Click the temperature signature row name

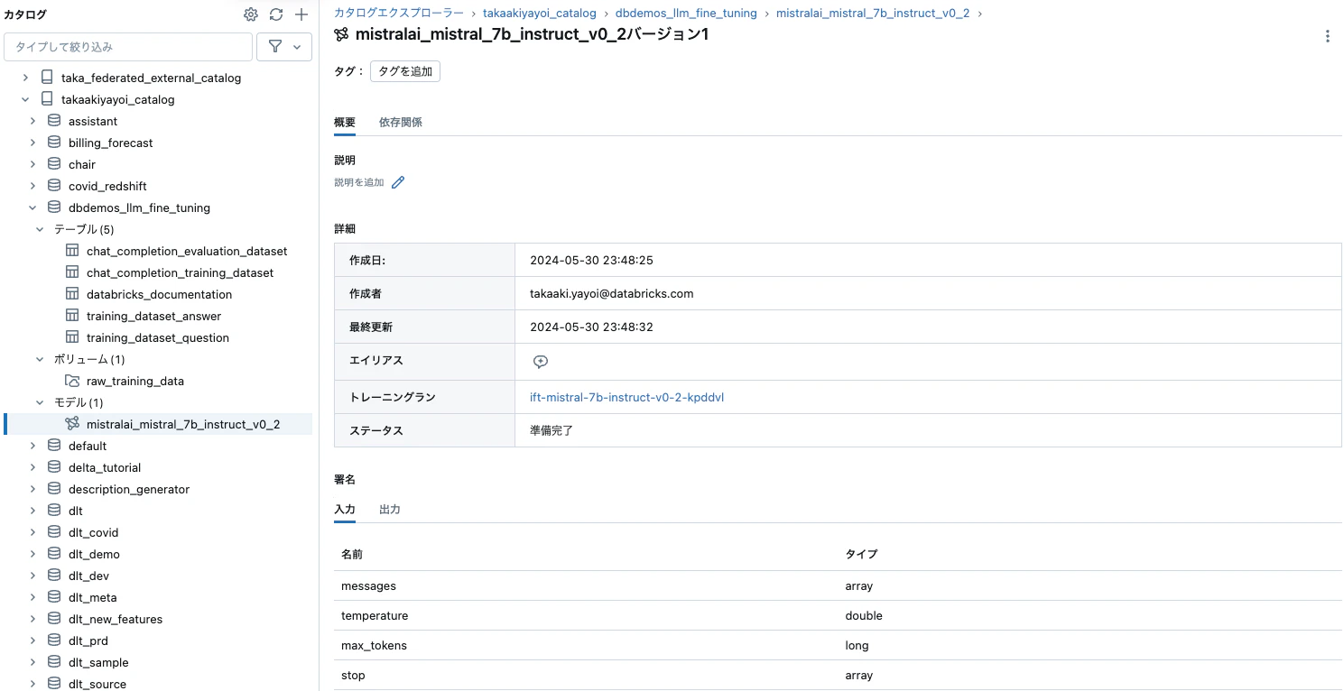coord(375,616)
